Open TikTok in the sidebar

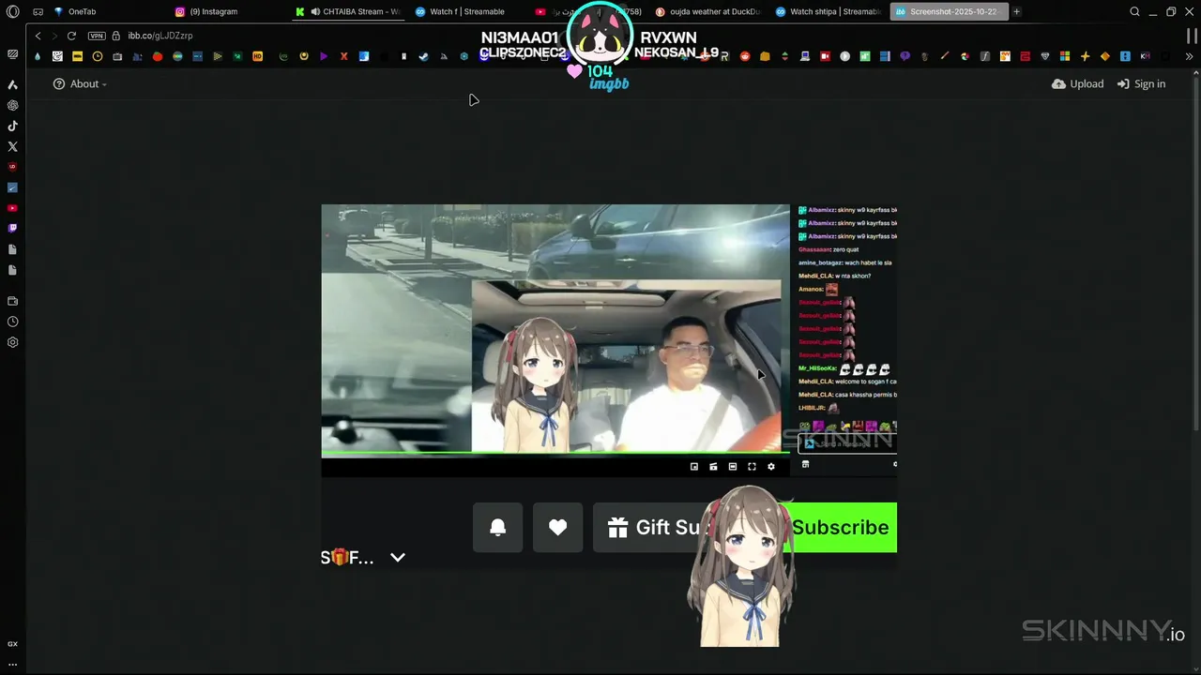pos(12,126)
